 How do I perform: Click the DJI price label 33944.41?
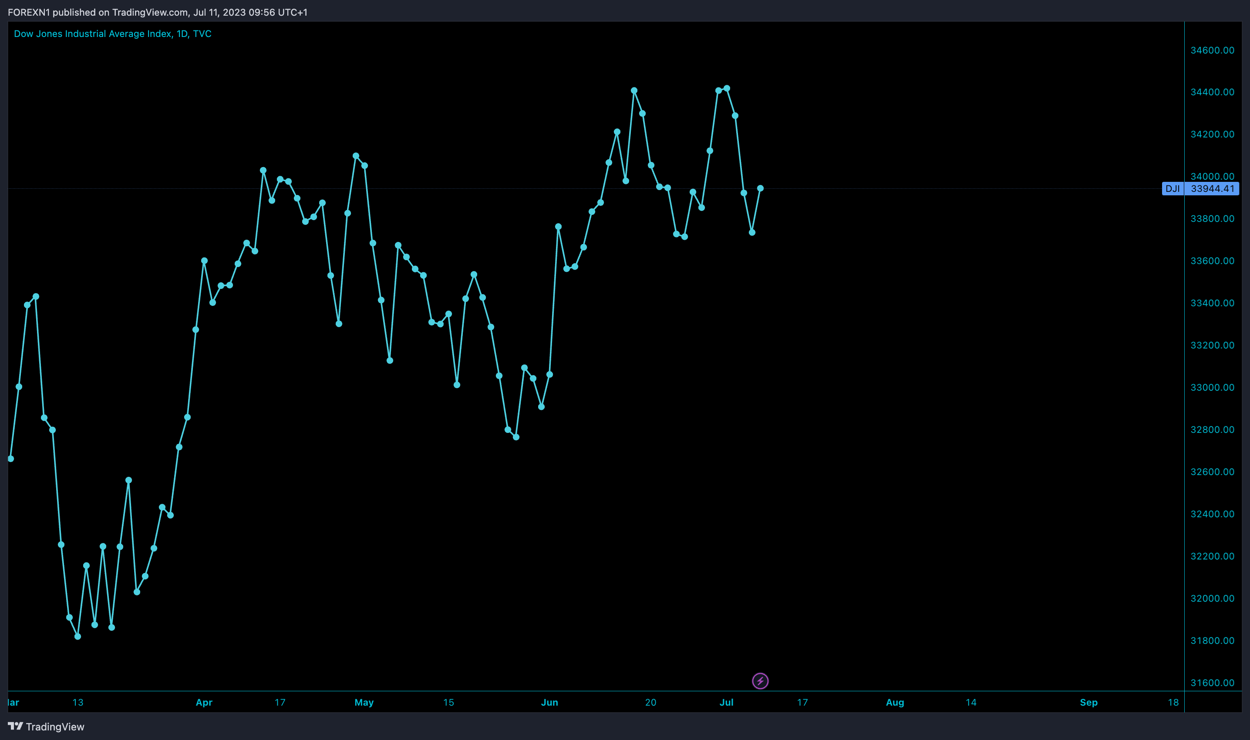tap(1200, 188)
